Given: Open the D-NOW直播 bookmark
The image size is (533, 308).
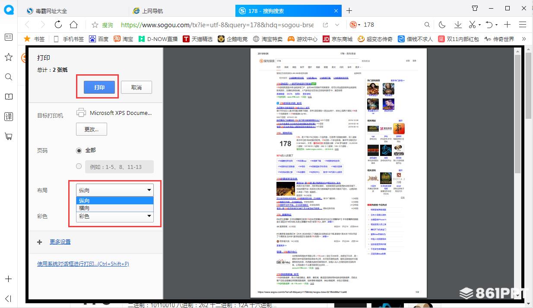Looking at the screenshot, I should pos(158,39).
